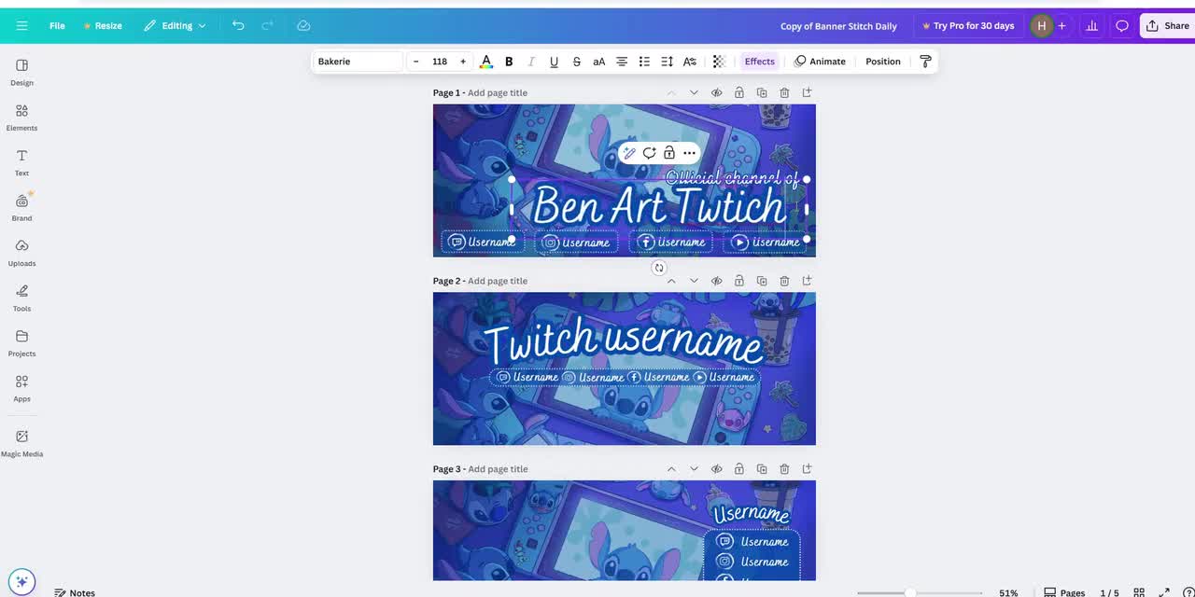Open the Resize menu

103,25
